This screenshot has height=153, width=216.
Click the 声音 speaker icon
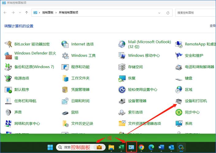click(8, 112)
